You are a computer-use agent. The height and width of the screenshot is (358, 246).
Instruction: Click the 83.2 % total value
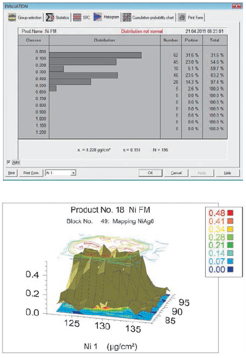pos(217,76)
